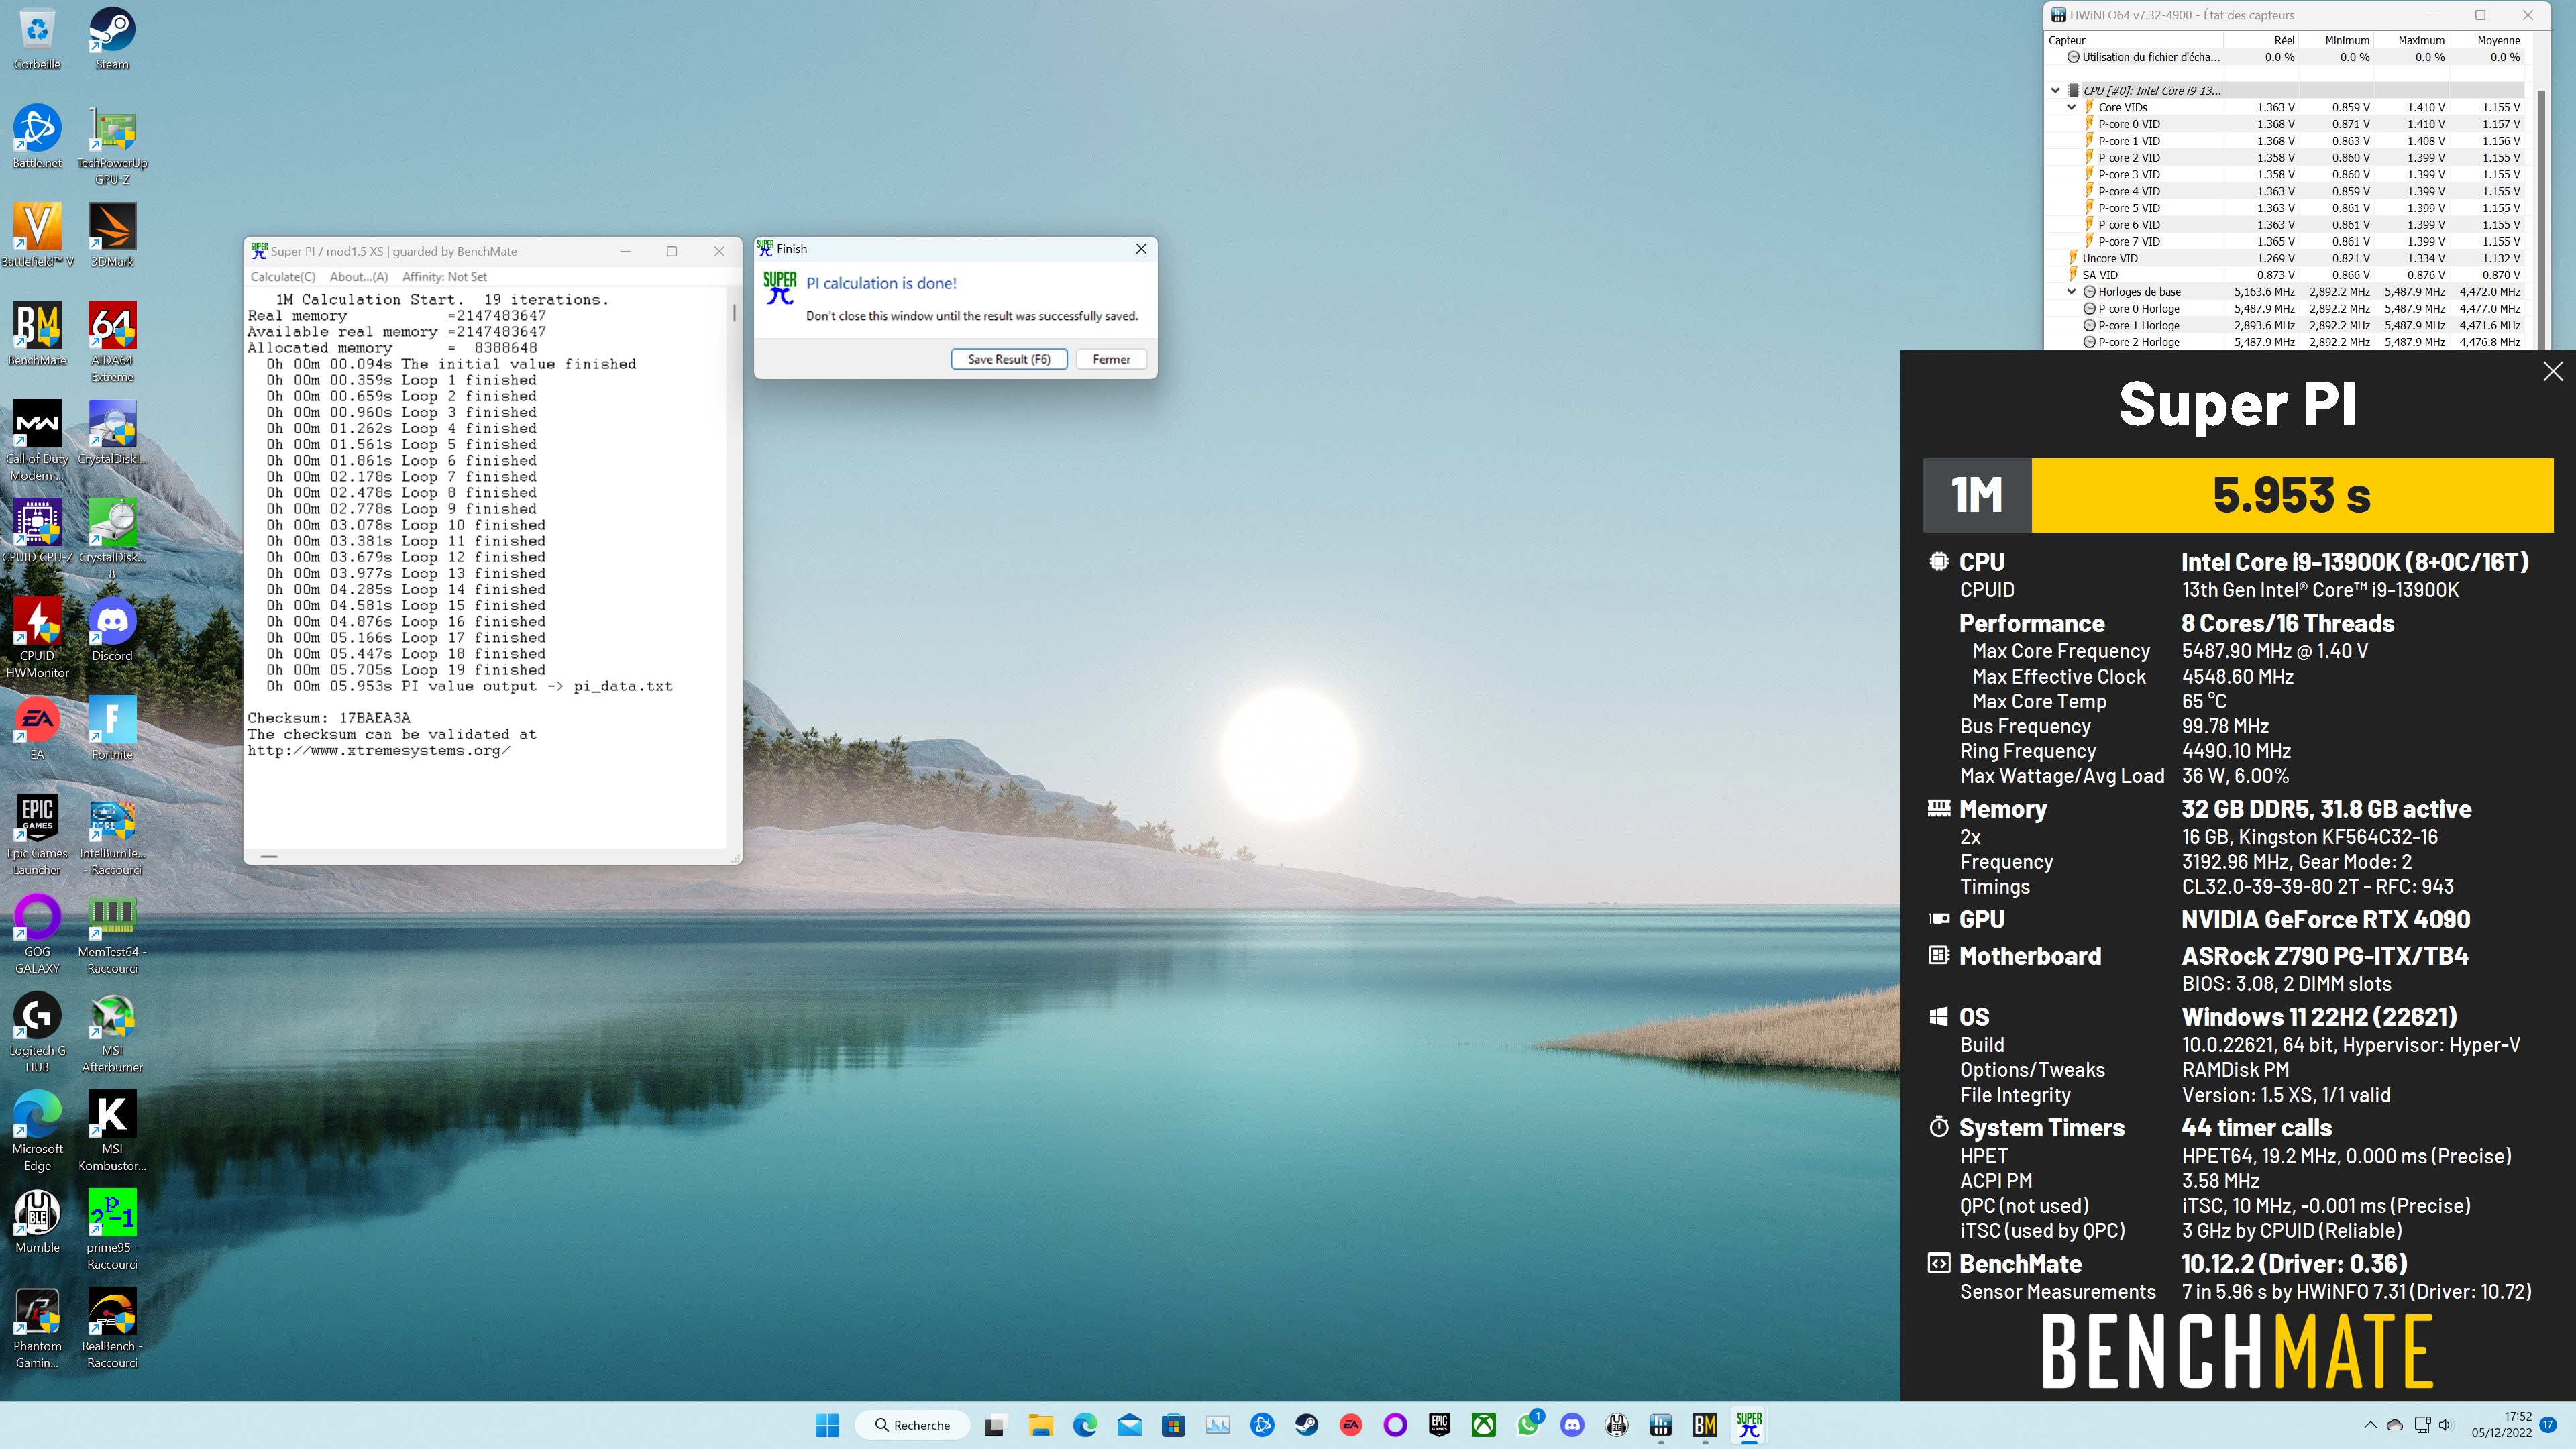Select the Fortnite desktop shortcut

click(x=112, y=727)
